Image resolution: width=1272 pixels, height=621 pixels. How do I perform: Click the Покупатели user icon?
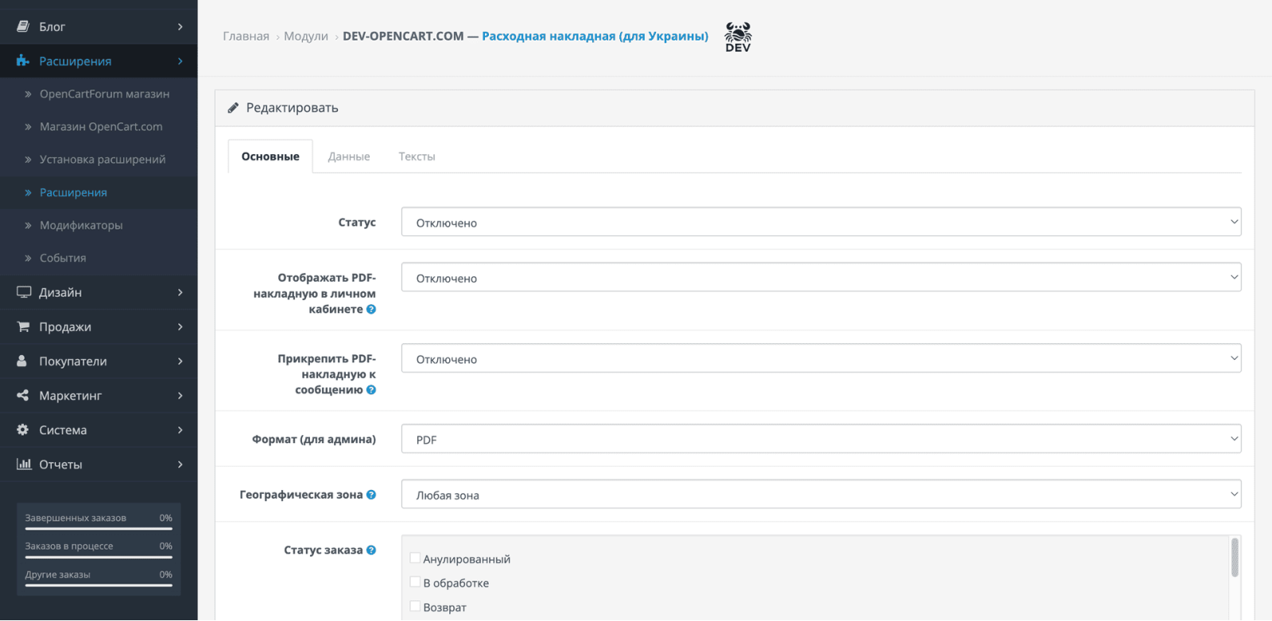(22, 361)
